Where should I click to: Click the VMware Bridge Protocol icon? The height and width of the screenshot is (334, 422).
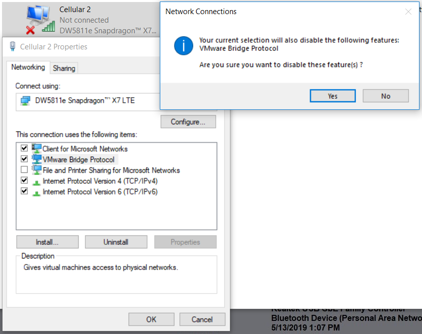click(x=35, y=159)
